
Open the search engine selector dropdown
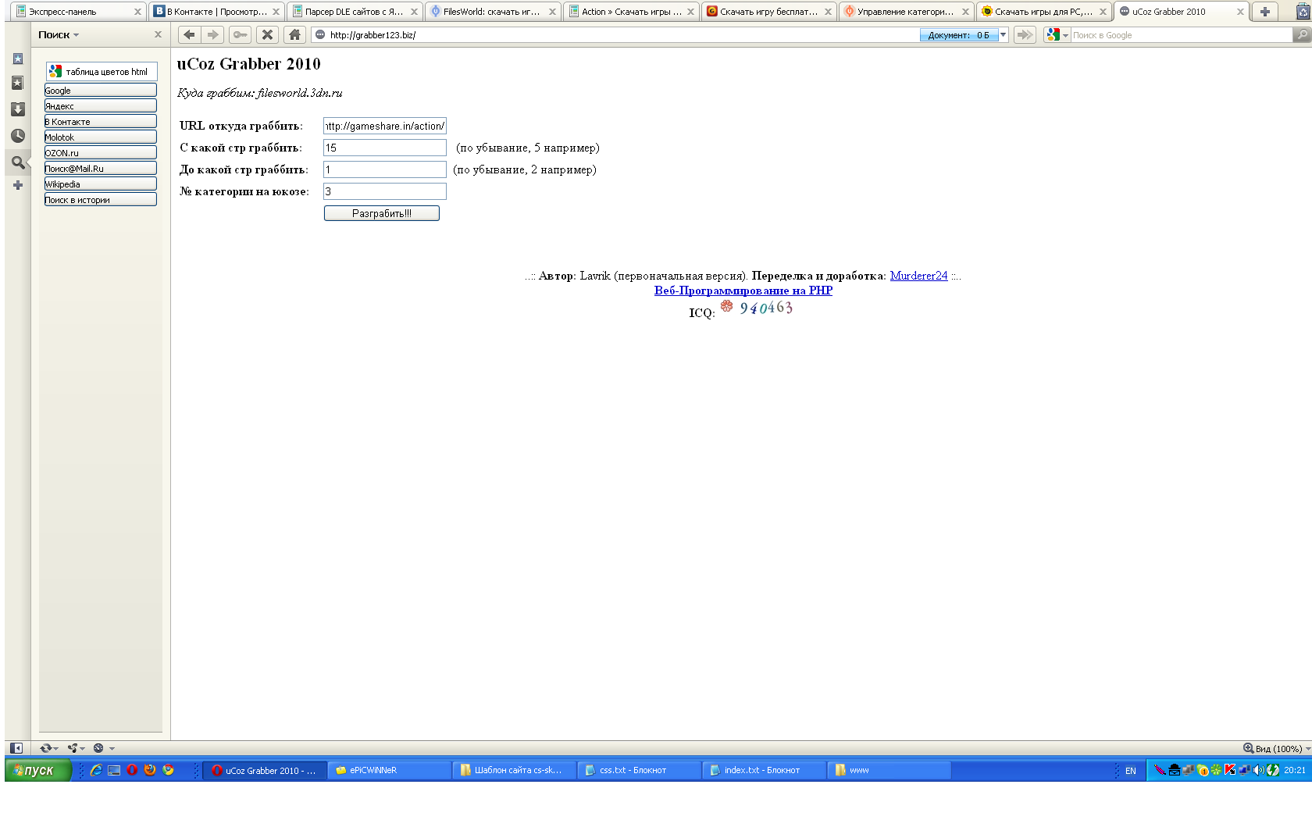click(1057, 35)
